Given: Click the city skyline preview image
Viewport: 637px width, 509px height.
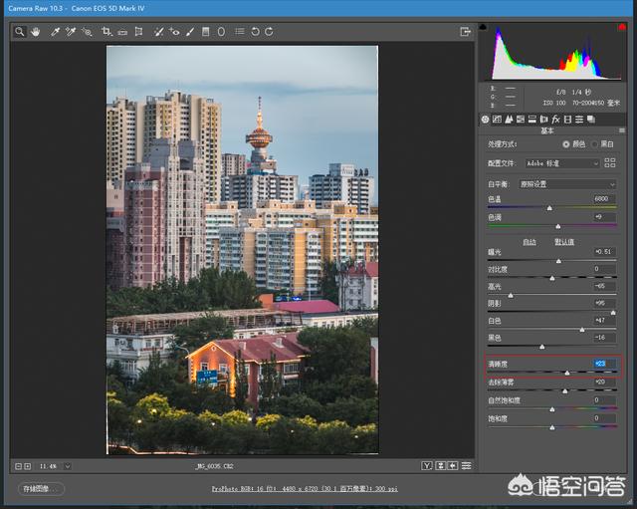Looking at the screenshot, I should click(242, 250).
